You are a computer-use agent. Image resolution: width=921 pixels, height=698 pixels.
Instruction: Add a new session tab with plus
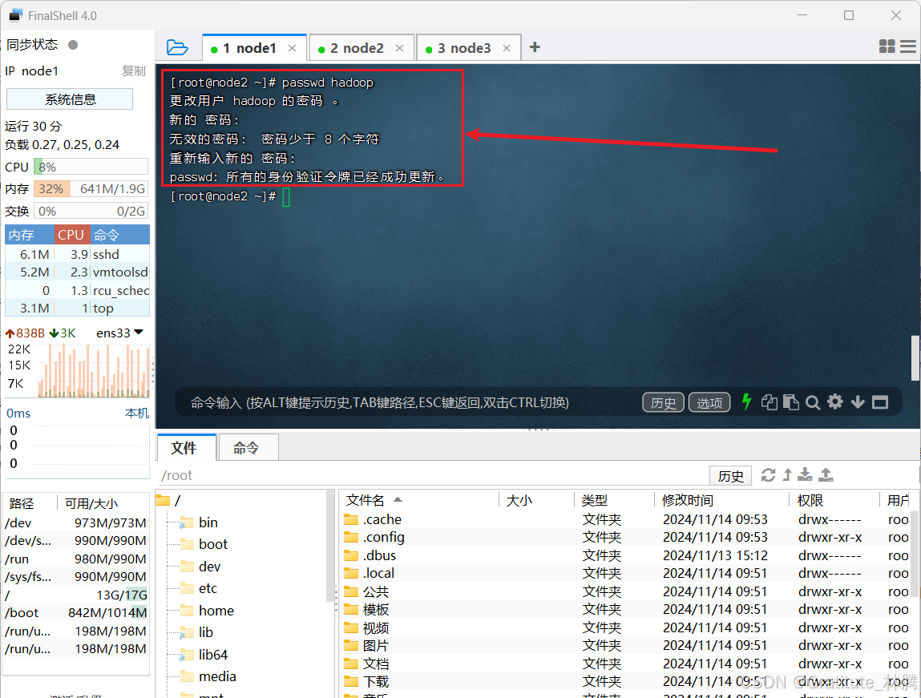click(x=535, y=47)
